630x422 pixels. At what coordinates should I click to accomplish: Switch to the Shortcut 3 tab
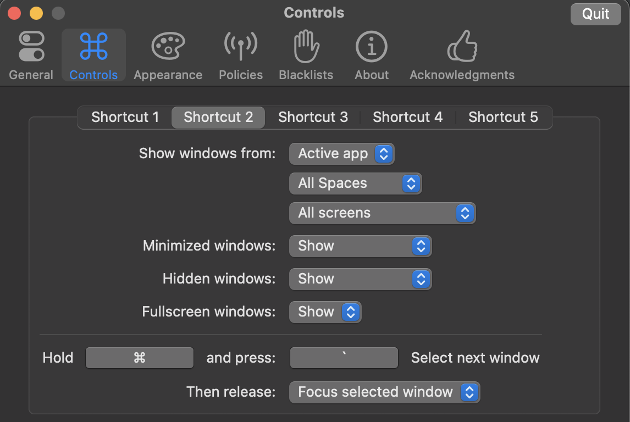(313, 117)
